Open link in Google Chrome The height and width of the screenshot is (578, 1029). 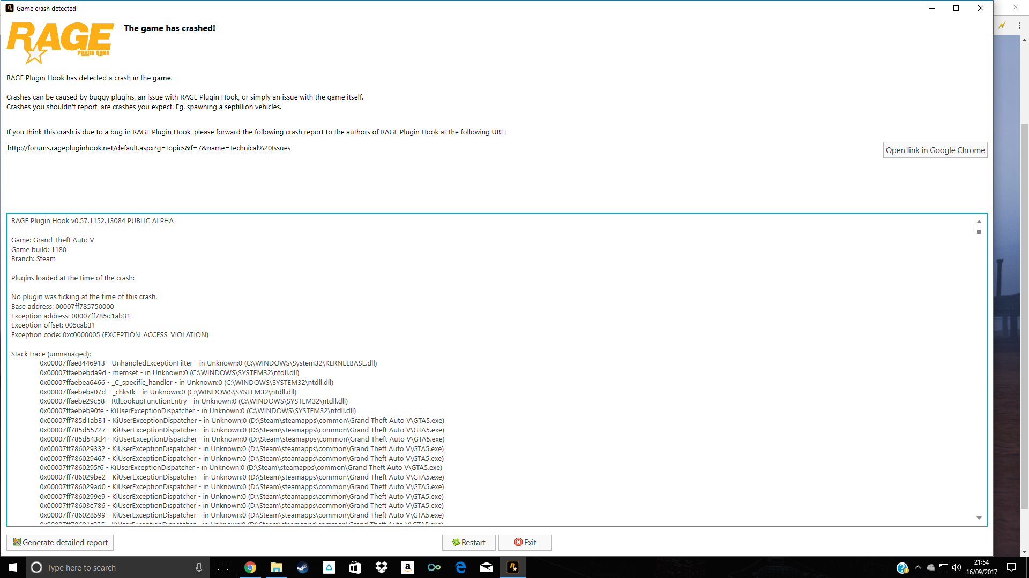pyautogui.click(x=935, y=150)
